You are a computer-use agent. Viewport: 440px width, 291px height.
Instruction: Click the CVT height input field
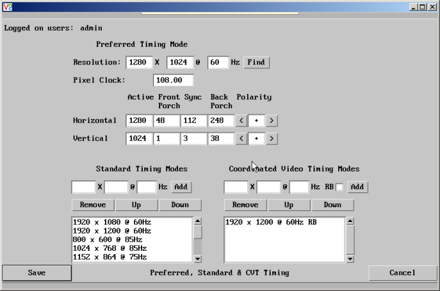coord(268,187)
